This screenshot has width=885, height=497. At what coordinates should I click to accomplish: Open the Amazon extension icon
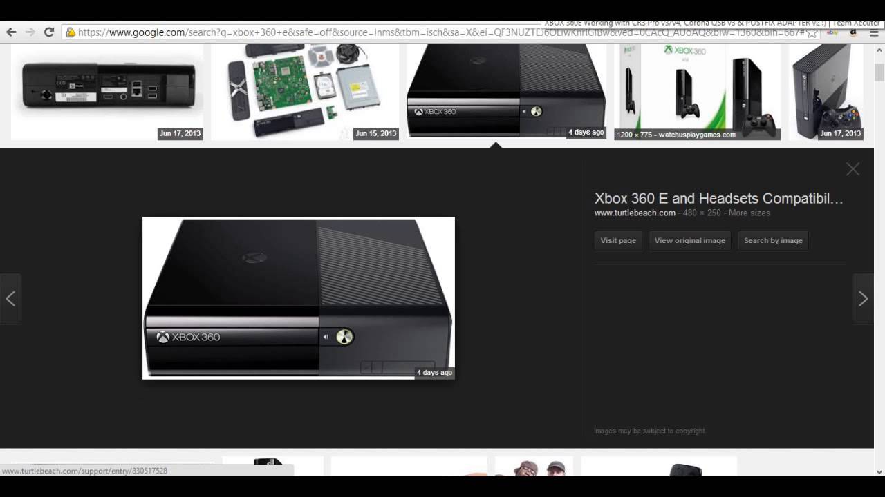click(x=853, y=32)
